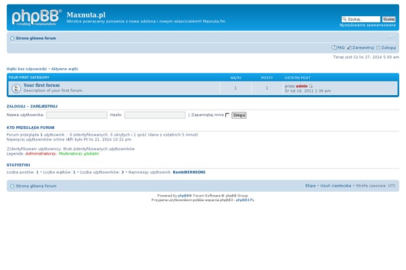Focus the Hasło password input field

(155, 115)
